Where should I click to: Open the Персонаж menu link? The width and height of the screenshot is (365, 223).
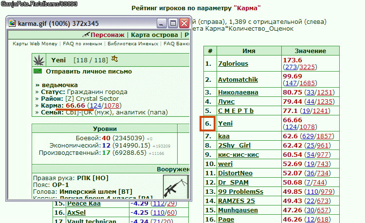108,35
